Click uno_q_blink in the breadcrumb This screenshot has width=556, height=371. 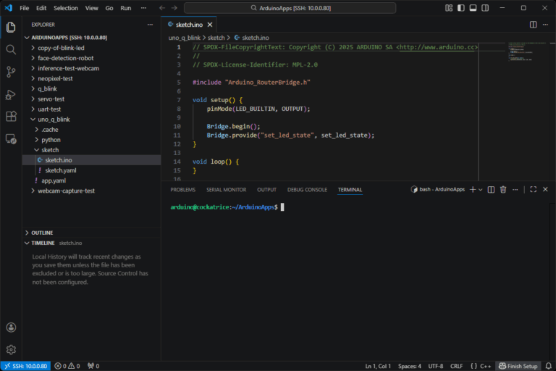point(185,38)
